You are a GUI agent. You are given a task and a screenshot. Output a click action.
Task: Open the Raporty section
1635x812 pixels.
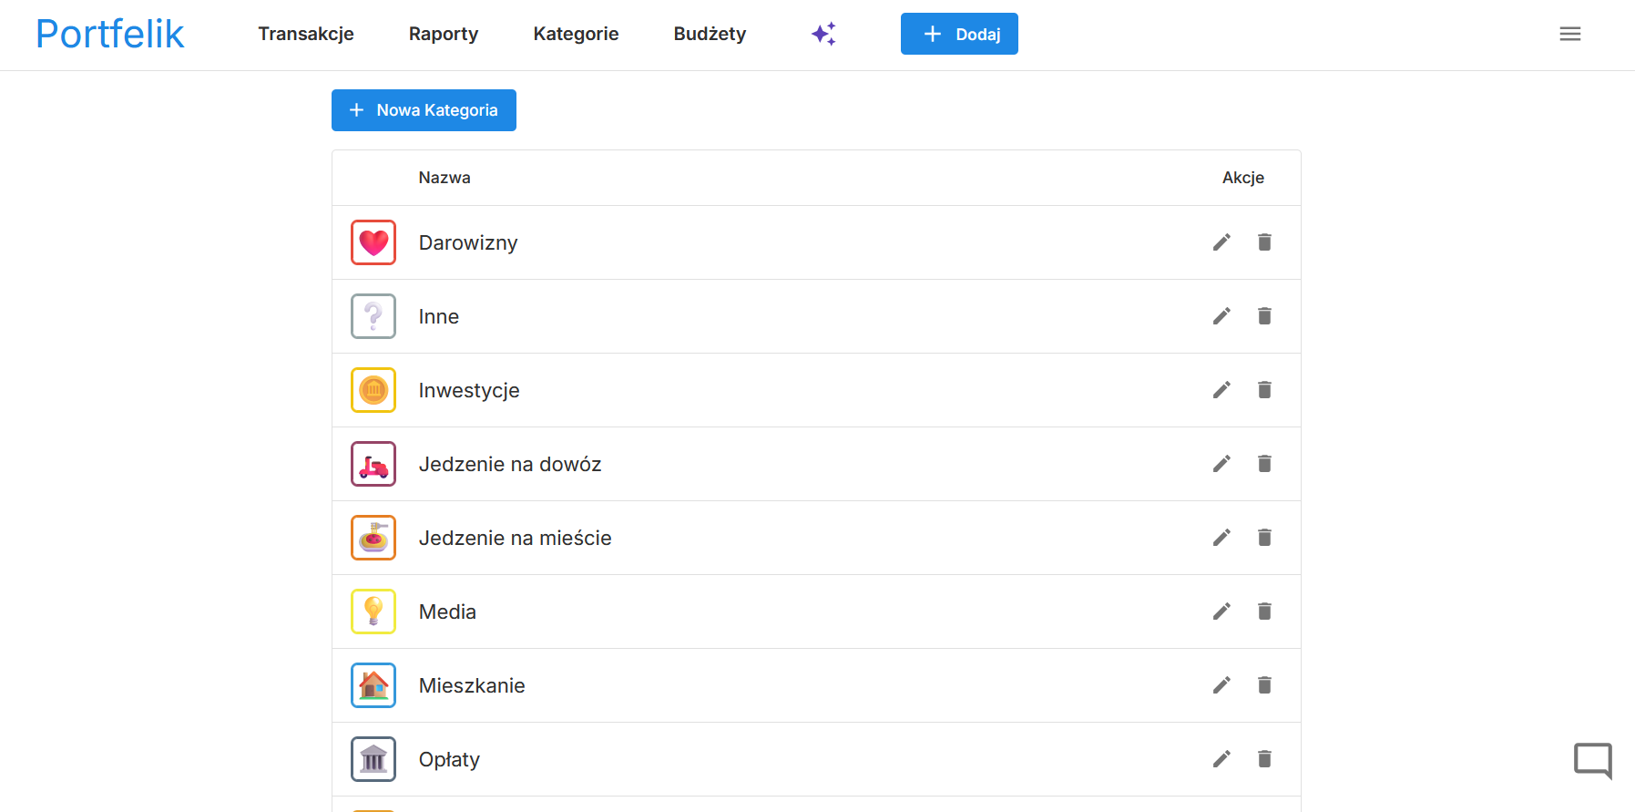click(444, 34)
